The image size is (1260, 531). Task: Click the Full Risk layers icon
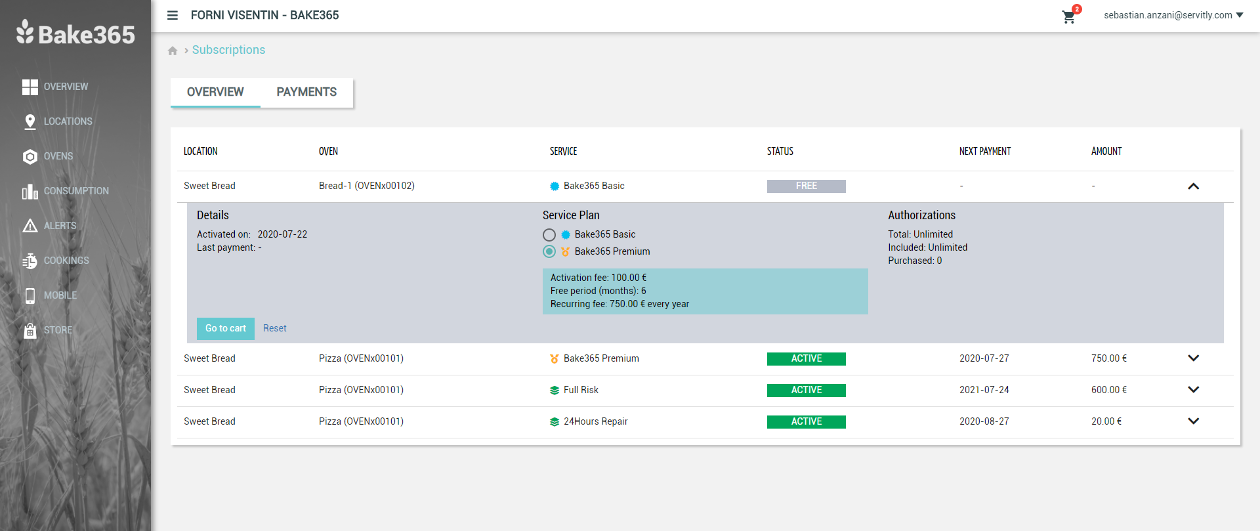(x=555, y=391)
